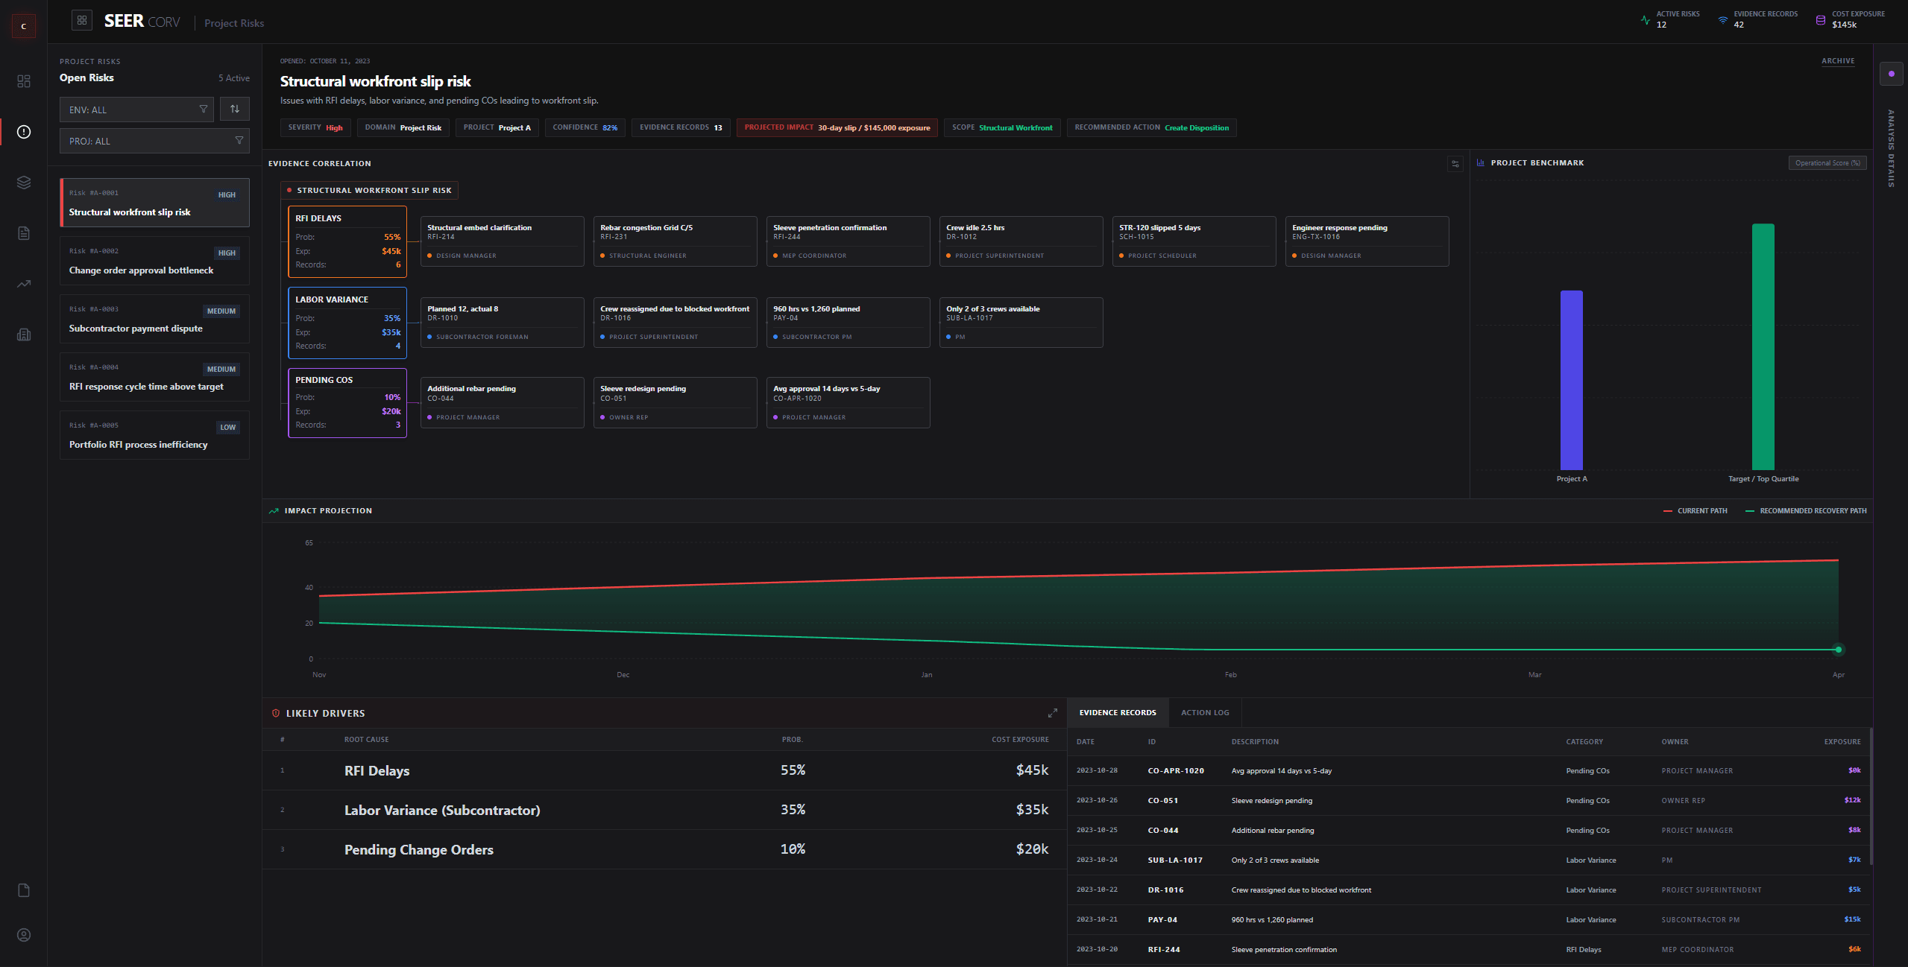
Task: Select the risk alert icon in sidebar
Action: point(24,132)
